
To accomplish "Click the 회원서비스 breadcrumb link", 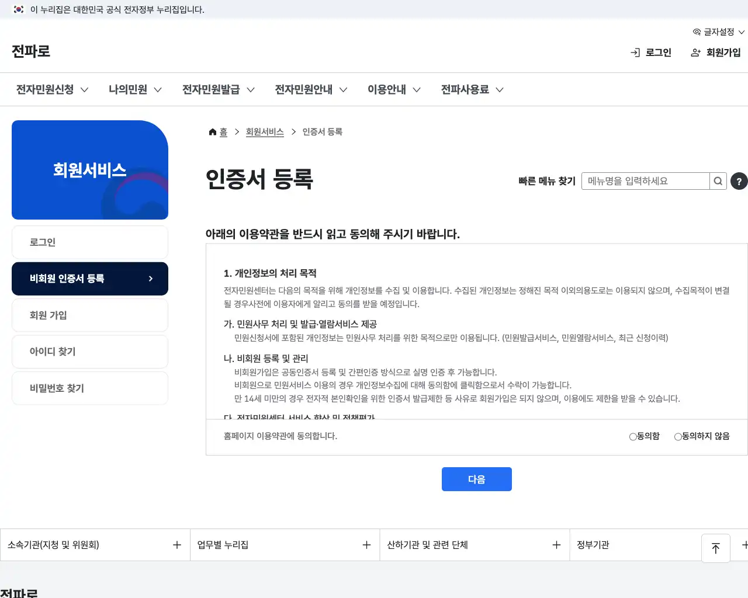I will 265,132.
